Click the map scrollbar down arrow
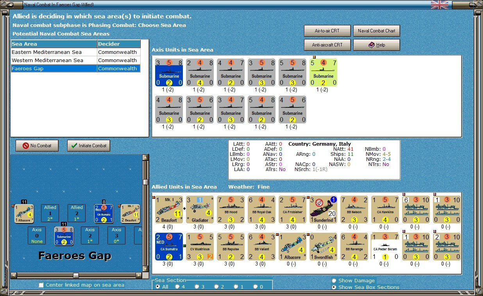The height and width of the screenshot is (296, 483). (x=146, y=269)
